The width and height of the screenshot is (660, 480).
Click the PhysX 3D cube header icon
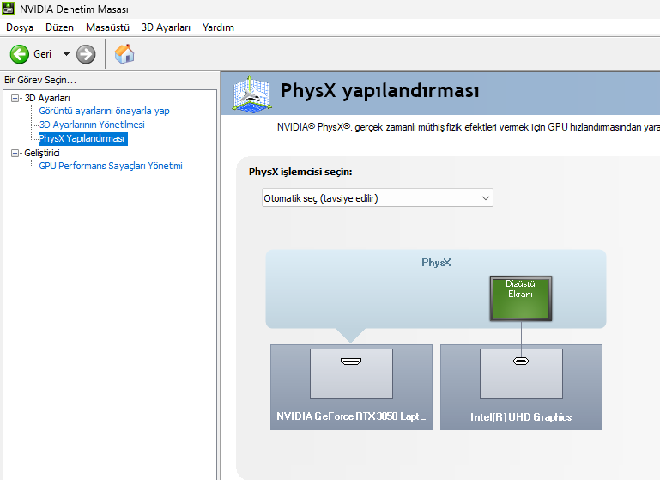(251, 94)
